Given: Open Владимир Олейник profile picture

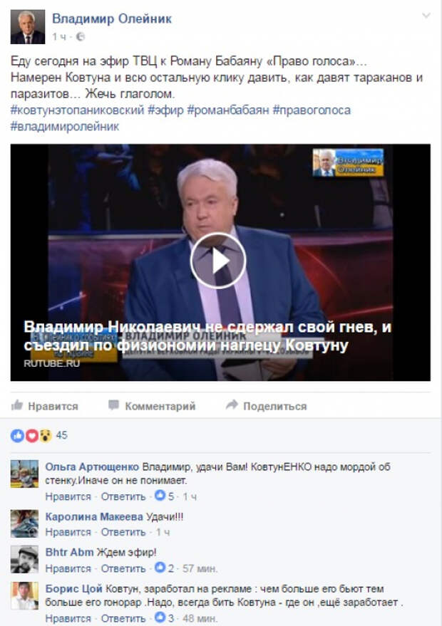Looking at the screenshot, I should [28, 27].
